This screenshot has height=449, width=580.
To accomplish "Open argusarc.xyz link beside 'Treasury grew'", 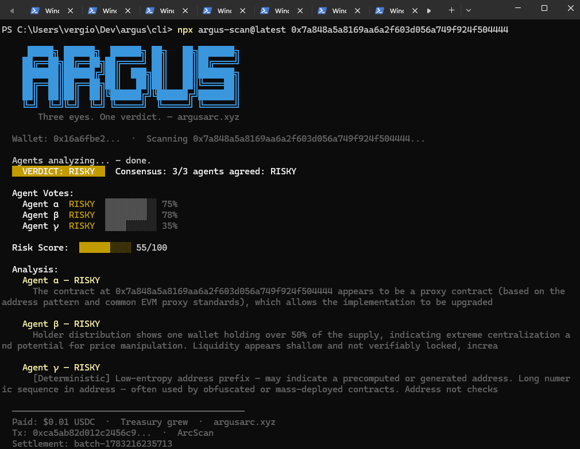I will (244, 422).
